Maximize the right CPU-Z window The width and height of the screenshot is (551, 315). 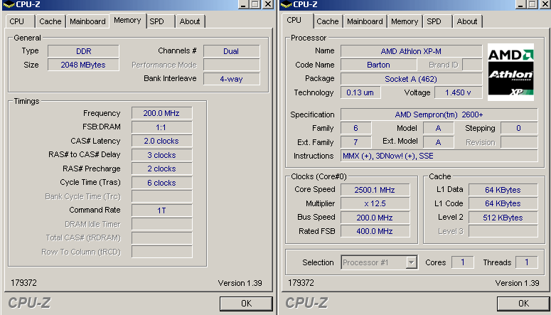[533, 4]
